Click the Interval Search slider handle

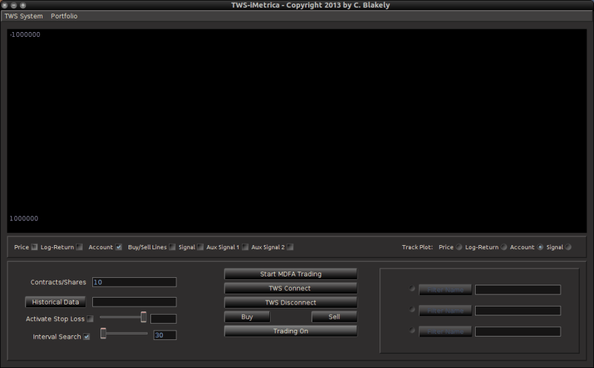tap(103, 333)
